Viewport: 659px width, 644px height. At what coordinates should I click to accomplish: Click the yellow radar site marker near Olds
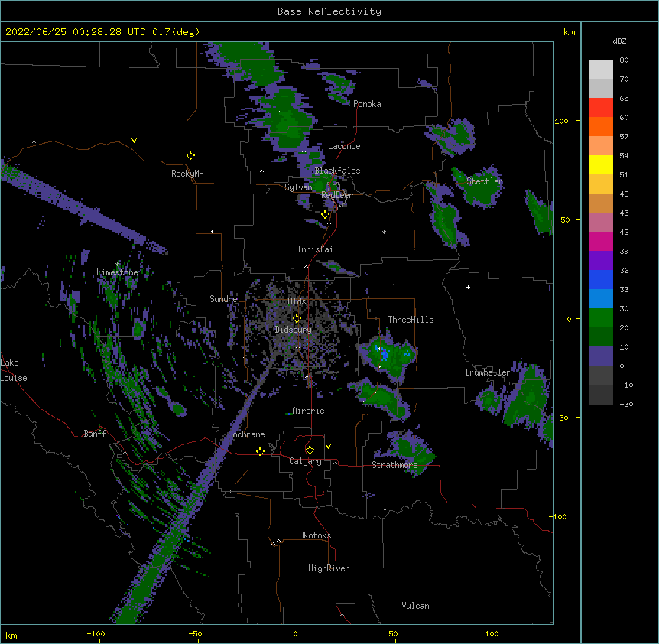(297, 318)
